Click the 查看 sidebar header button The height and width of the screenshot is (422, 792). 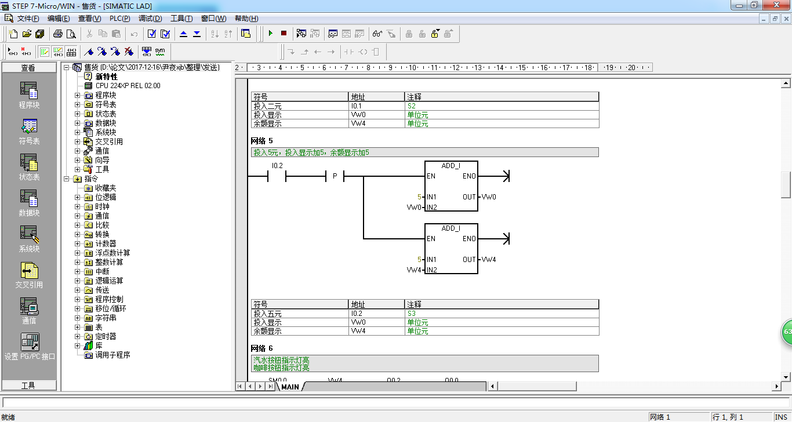pyautogui.click(x=29, y=68)
